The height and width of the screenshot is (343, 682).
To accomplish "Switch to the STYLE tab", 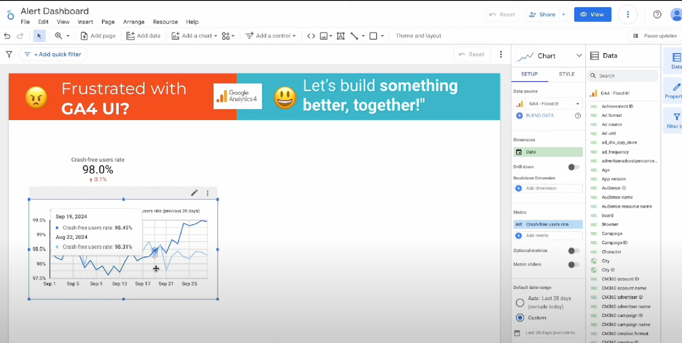I will coord(566,74).
